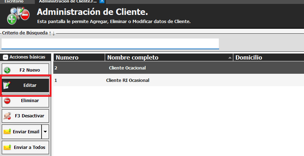This screenshot has height=156, width=304.
Task: Focus the Criterio de Búsqueda search field
Action: click(x=110, y=44)
